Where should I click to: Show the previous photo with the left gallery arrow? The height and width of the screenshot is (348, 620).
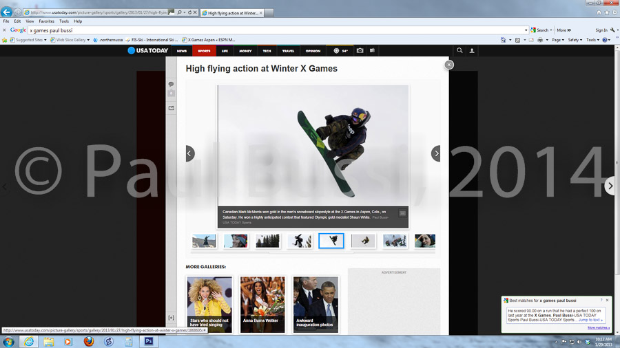(x=190, y=153)
